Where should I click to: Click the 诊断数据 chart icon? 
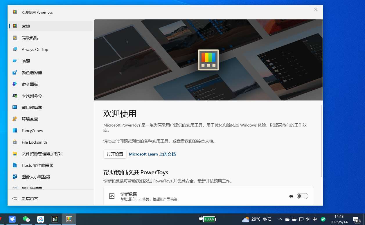tap(112, 196)
